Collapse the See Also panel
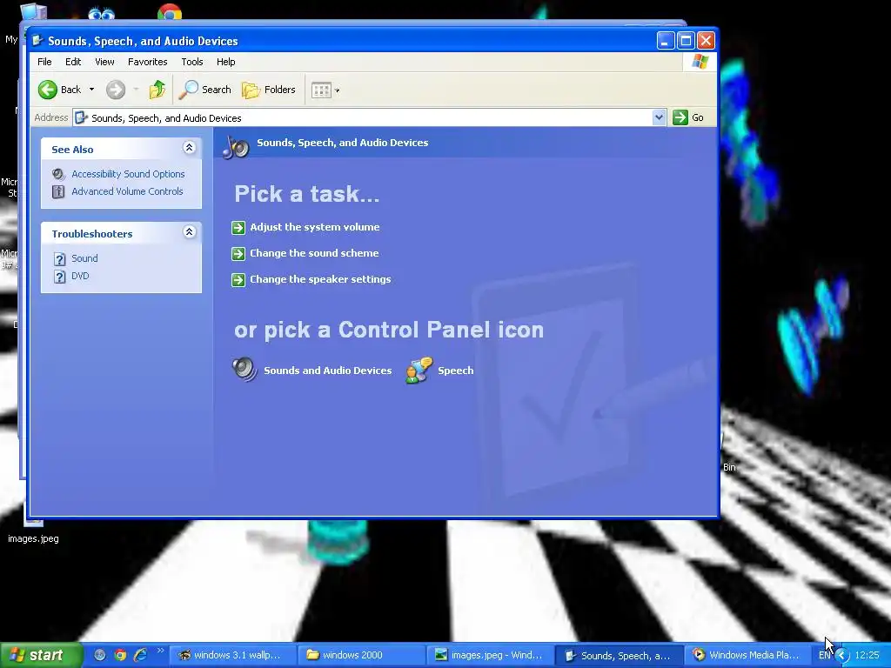891x668 pixels. 189,148
